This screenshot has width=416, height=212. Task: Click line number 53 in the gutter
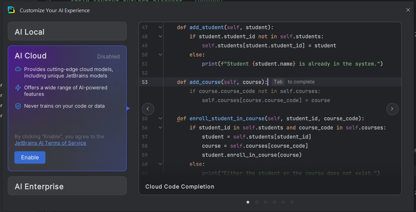coord(145,82)
